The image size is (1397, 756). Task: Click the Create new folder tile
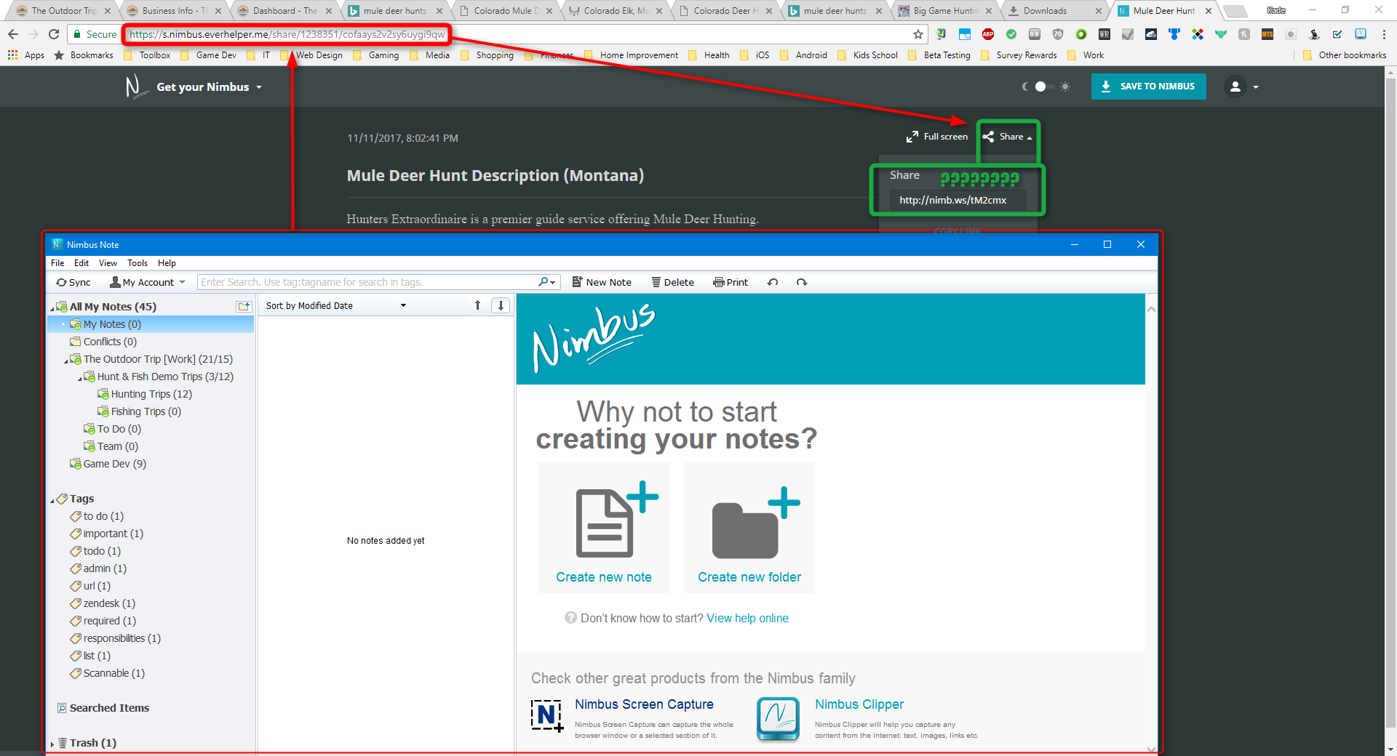point(749,528)
